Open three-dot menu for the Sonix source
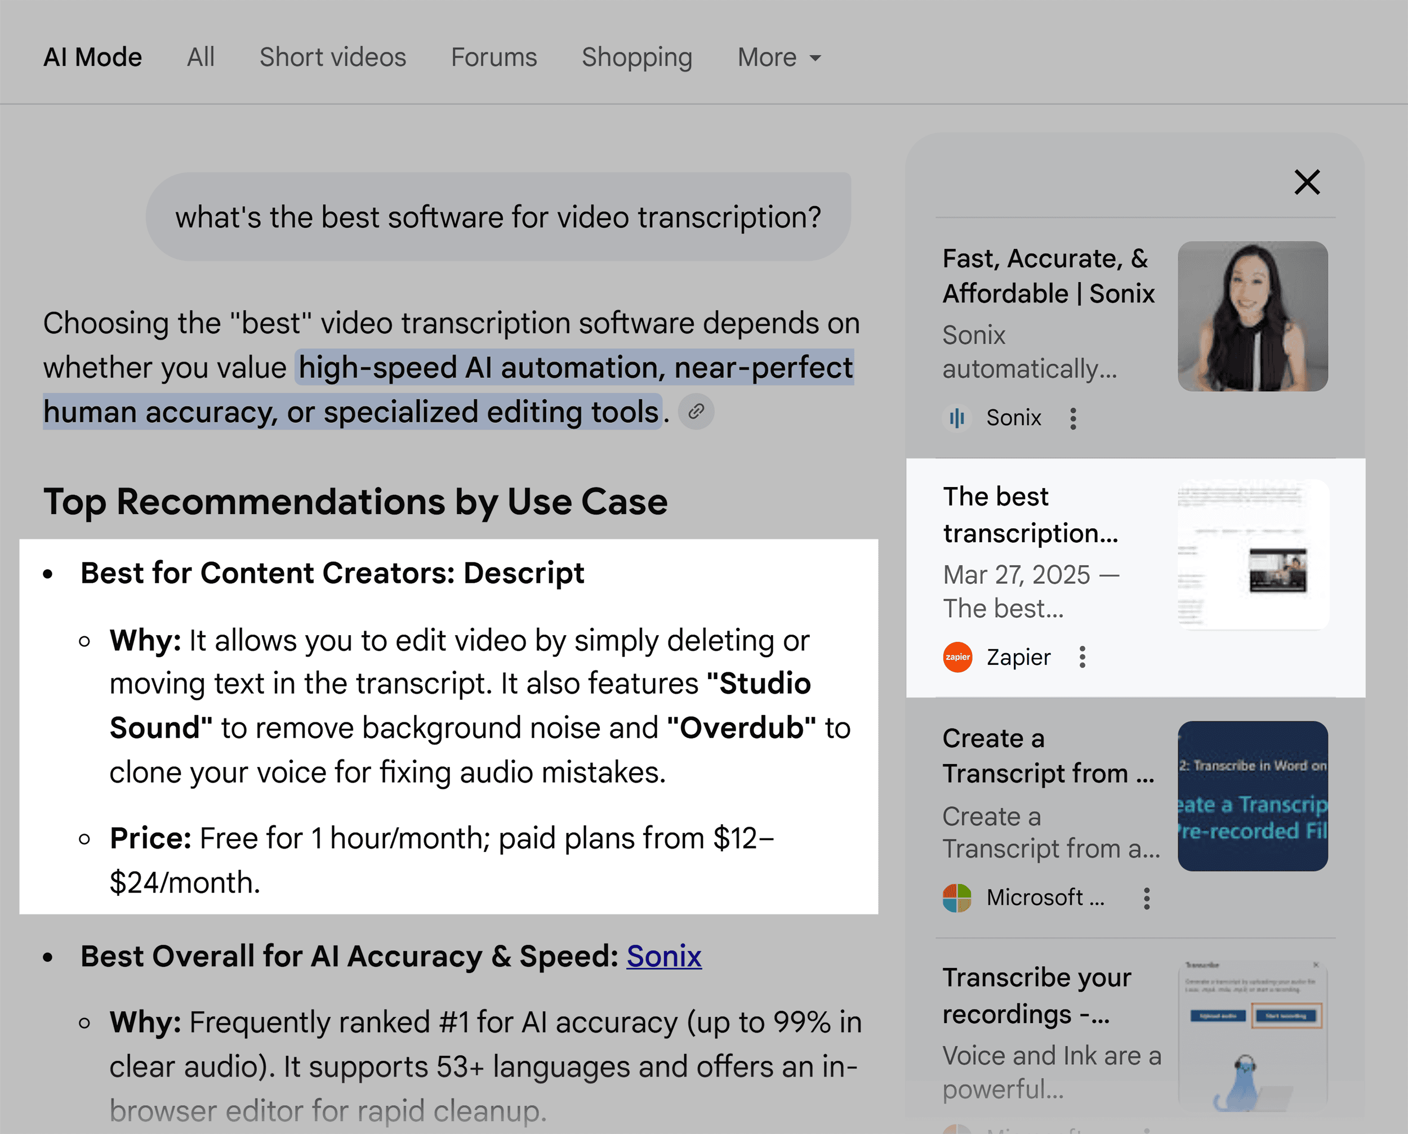 point(1073,418)
